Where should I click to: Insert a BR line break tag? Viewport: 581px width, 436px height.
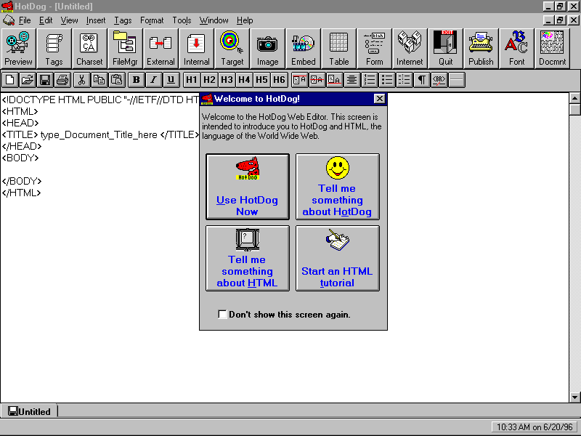[439, 80]
